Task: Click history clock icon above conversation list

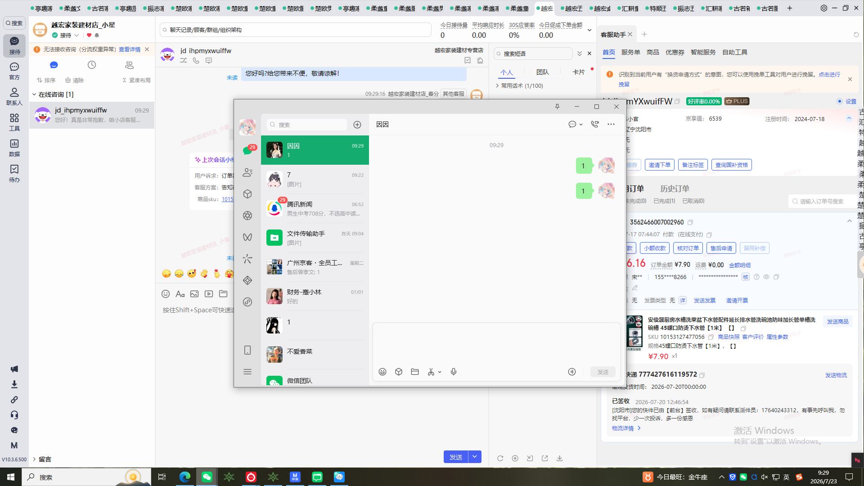Action: pos(92,65)
